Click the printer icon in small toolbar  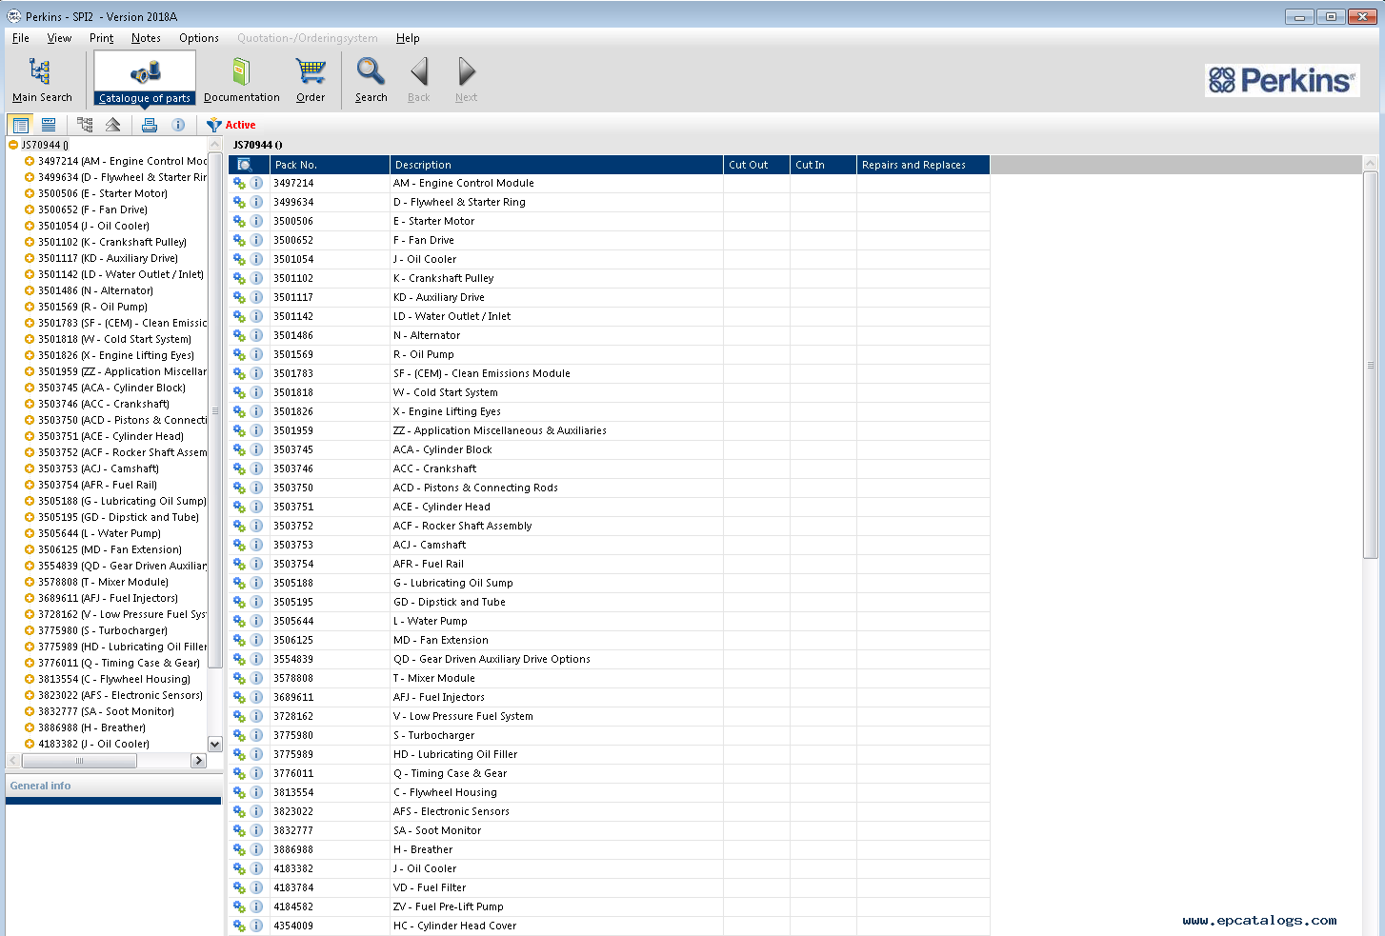pyautogui.click(x=150, y=125)
